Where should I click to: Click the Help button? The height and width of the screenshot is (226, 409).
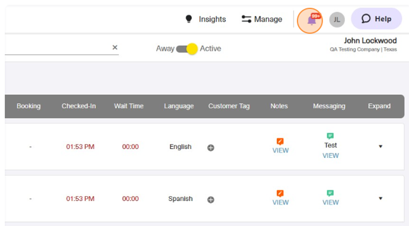click(376, 19)
